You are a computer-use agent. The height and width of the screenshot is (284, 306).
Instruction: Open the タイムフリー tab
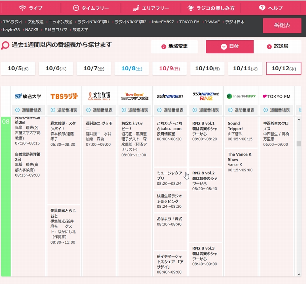91,8
